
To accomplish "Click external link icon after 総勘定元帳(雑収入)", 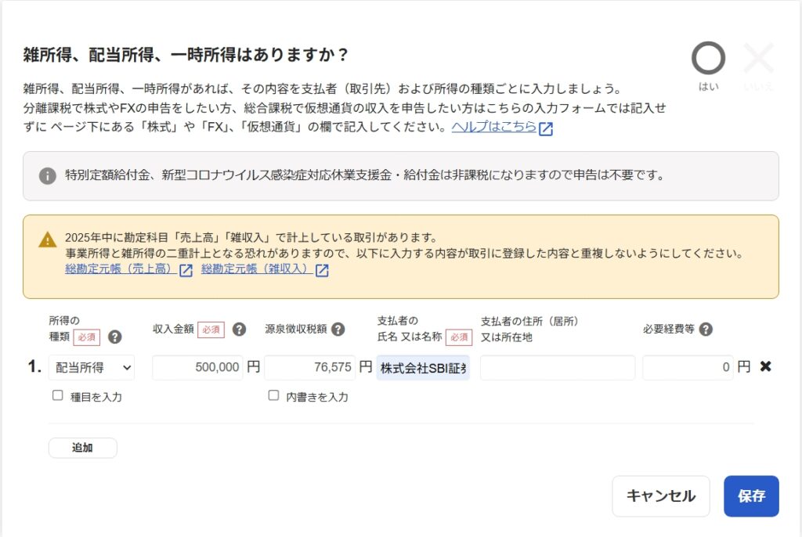I will [x=322, y=271].
